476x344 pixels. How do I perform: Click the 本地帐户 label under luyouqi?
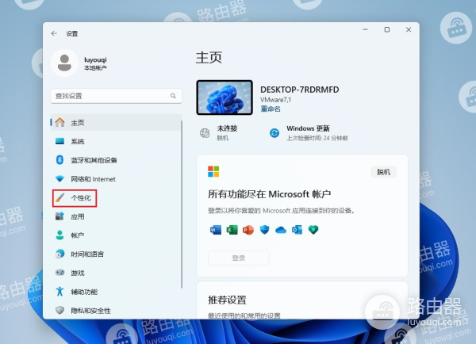click(95, 68)
